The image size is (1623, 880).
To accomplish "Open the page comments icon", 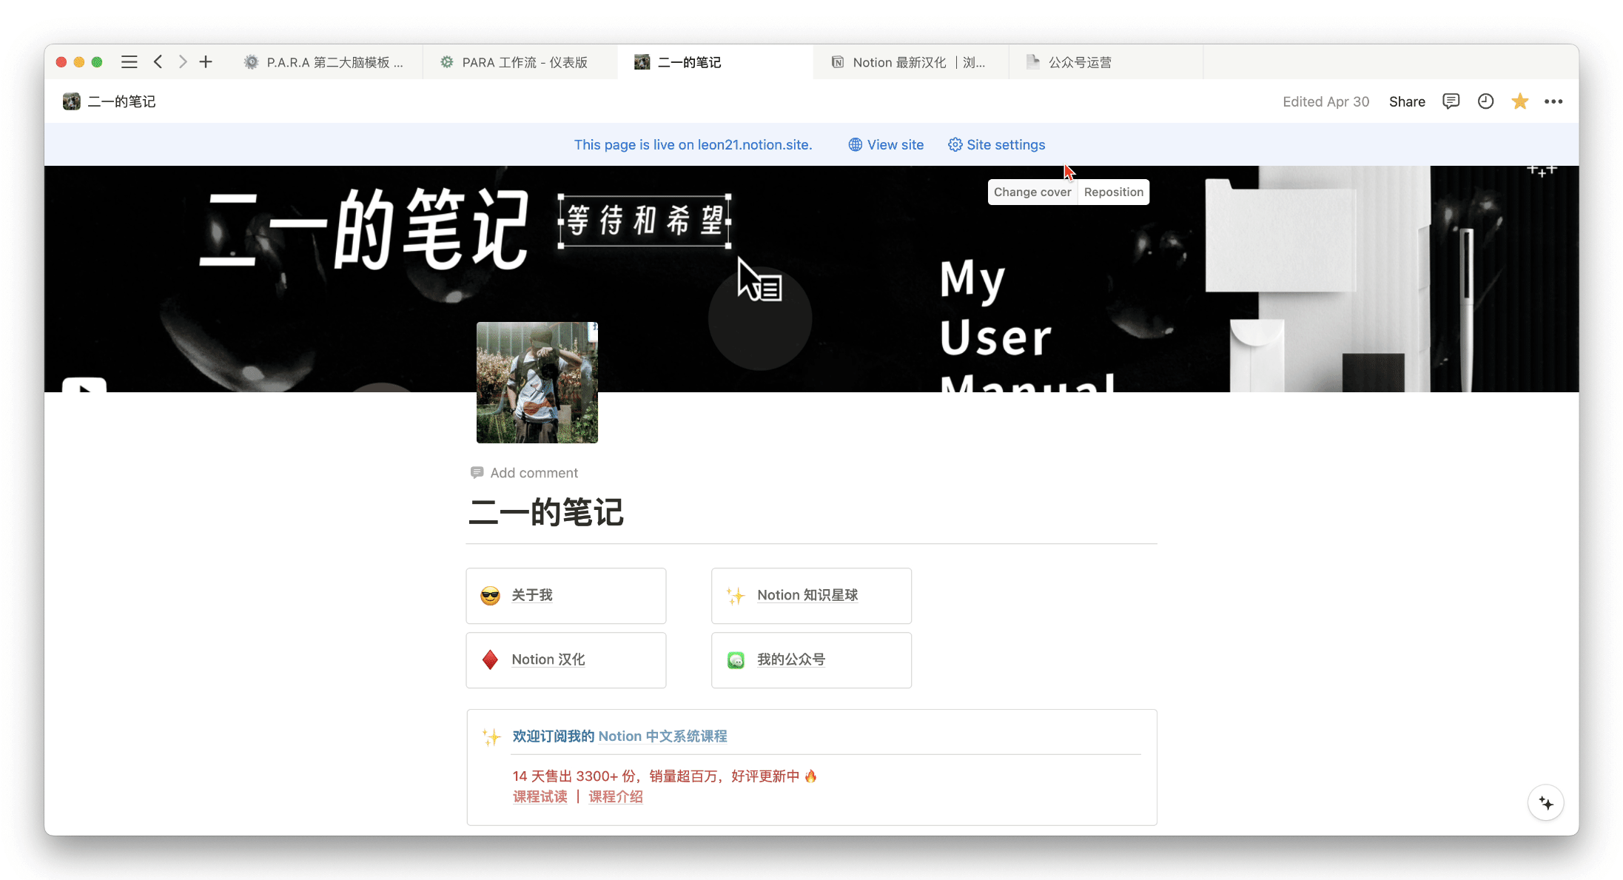I will point(1451,101).
